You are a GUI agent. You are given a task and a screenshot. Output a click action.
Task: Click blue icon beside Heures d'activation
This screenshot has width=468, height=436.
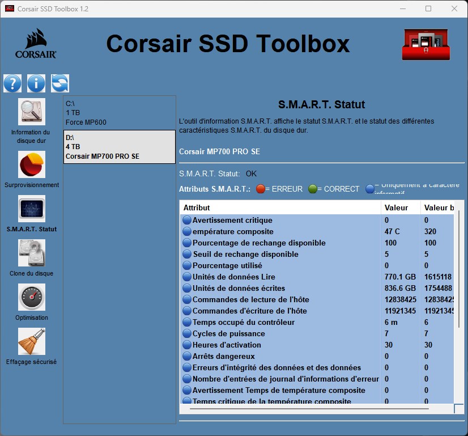tap(187, 345)
